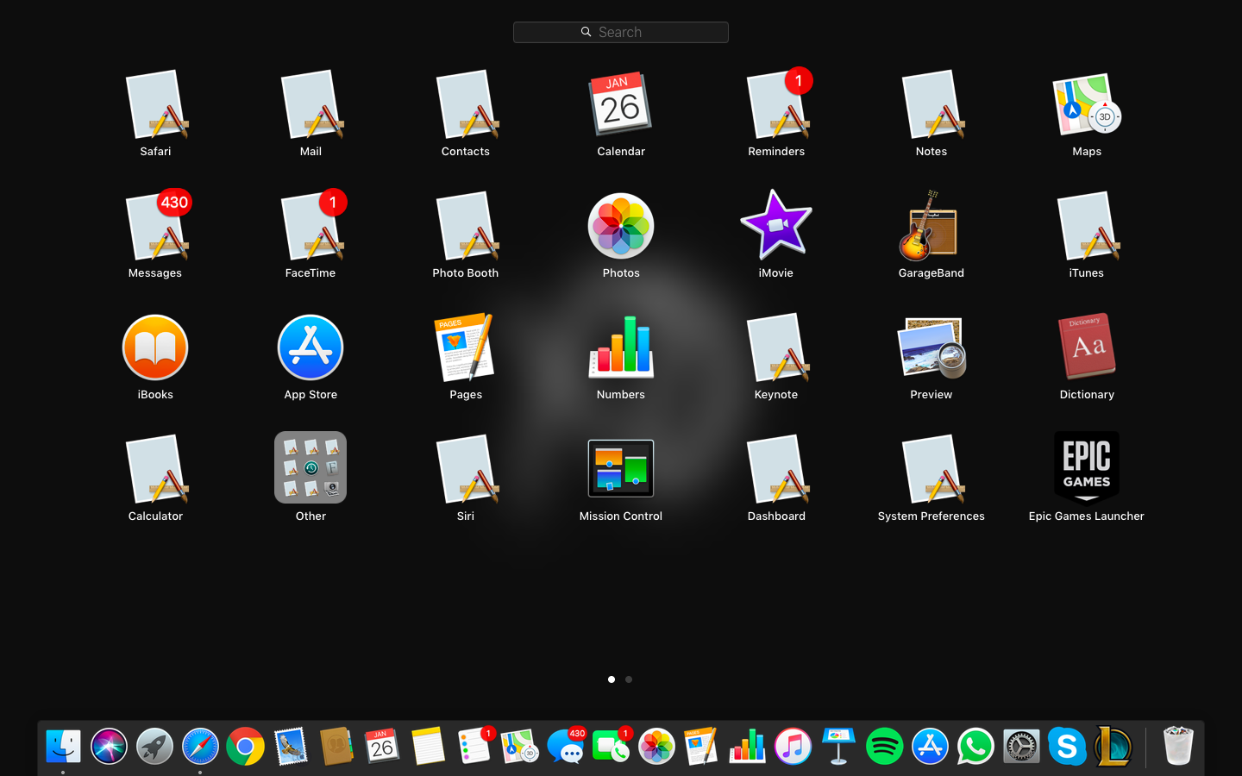Launch Keynote from the Launchpad grid
The image size is (1242, 776).
776,348
